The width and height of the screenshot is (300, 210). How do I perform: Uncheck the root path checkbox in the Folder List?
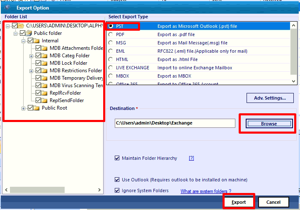click(x=15, y=25)
